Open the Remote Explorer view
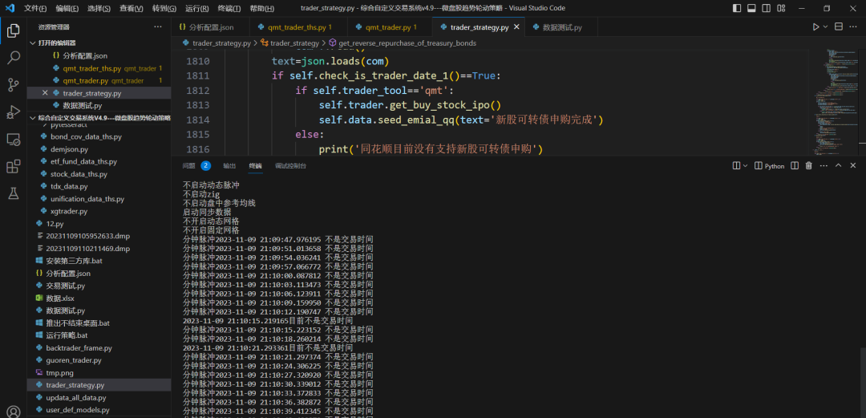866x418 pixels. coord(14,139)
